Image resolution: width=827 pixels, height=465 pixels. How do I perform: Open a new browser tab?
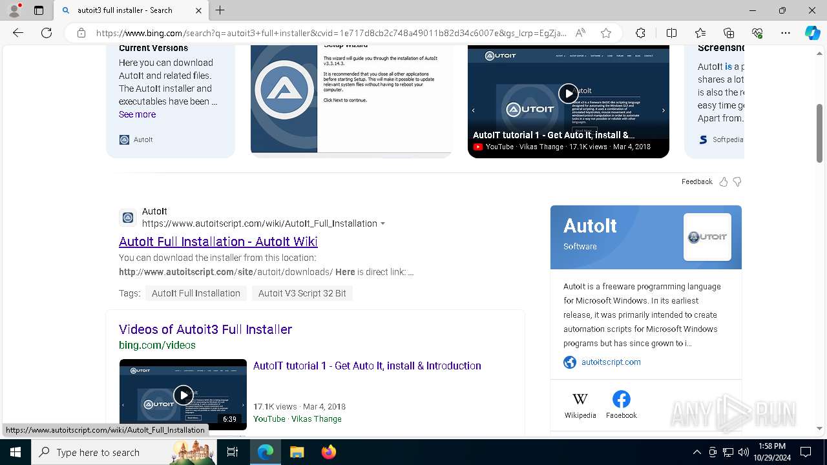(x=220, y=10)
